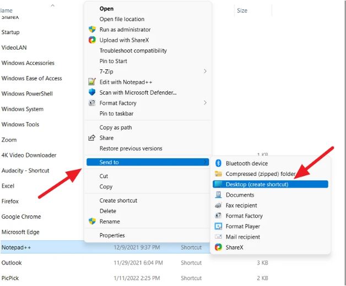Click the Format Player icon

click(218, 226)
